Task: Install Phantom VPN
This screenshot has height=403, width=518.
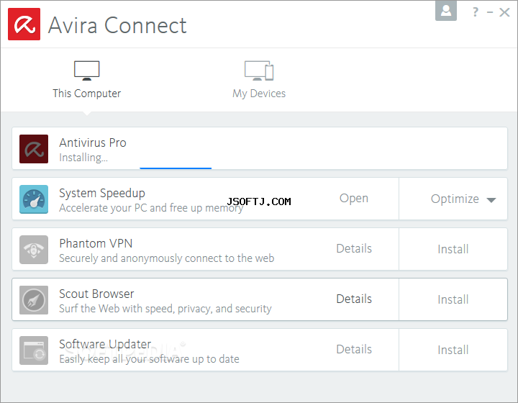Action: tap(453, 249)
